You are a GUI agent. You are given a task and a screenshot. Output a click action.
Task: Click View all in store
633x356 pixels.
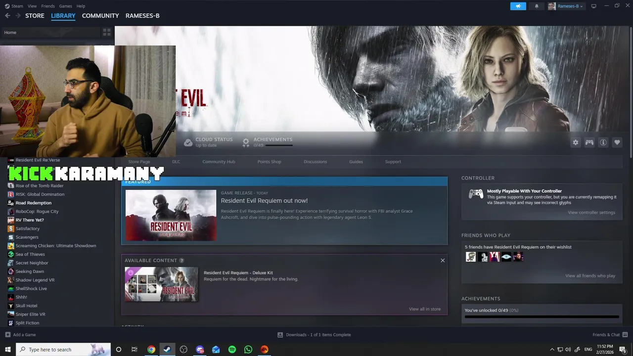(425, 309)
